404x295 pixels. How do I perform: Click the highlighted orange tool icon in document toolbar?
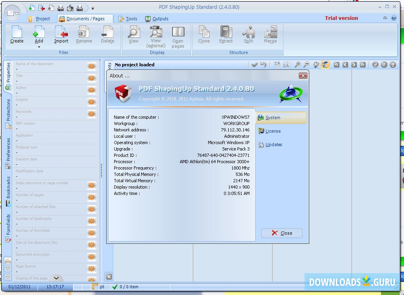[x=325, y=65]
